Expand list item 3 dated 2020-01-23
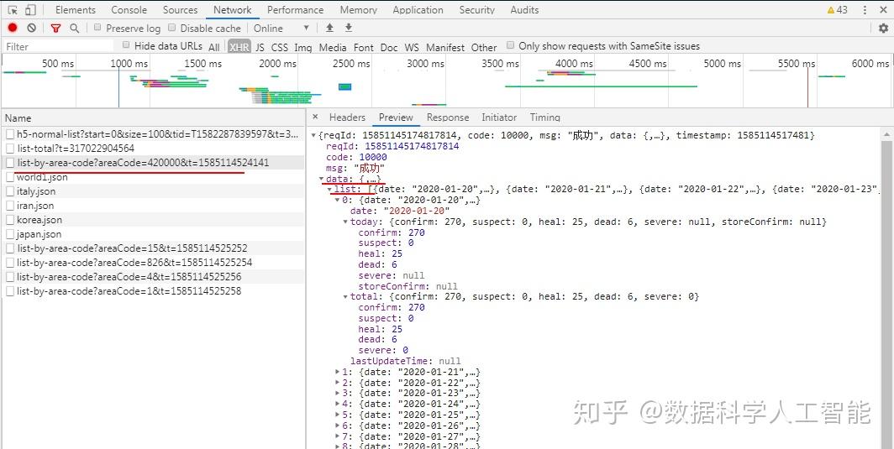894x449 pixels. pyautogui.click(x=338, y=393)
